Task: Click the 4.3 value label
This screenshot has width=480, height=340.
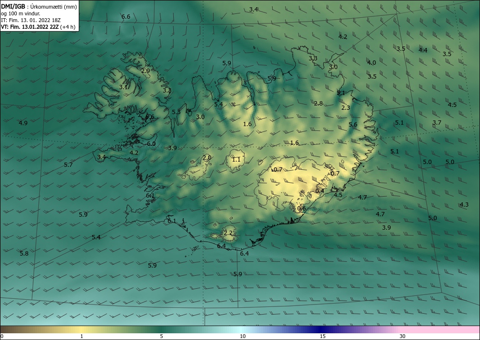Action: [x=464, y=205]
